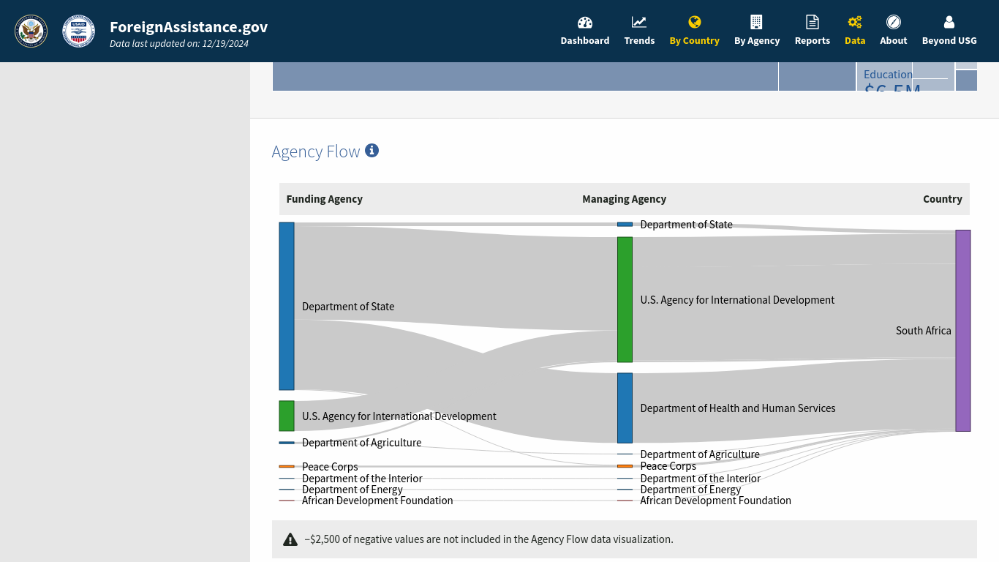Screen dimensions: 999x562
Task: Click funding label 'Department of Agriculture'
Action: click(x=362, y=443)
